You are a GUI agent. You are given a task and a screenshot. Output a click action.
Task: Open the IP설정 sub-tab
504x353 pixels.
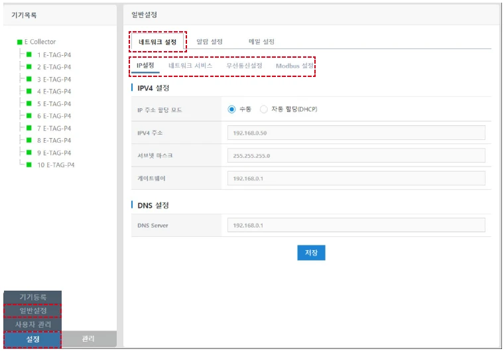(x=145, y=66)
